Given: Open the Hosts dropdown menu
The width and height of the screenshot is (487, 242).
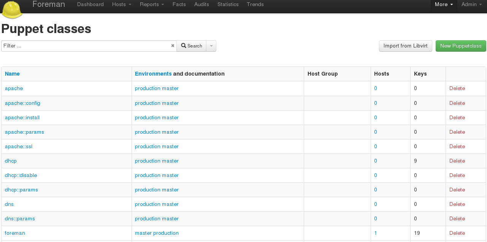Looking at the screenshot, I should pyautogui.click(x=122, y=5).
